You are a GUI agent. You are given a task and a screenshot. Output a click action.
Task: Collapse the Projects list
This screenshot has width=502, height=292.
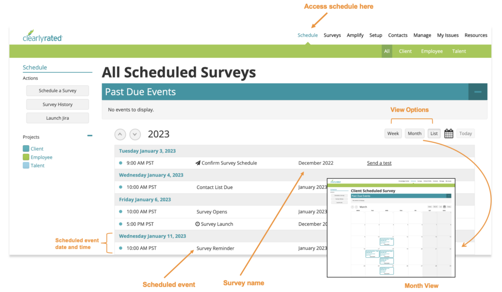[x=89, y=135]
